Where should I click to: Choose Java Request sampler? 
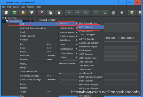[91, 73]
